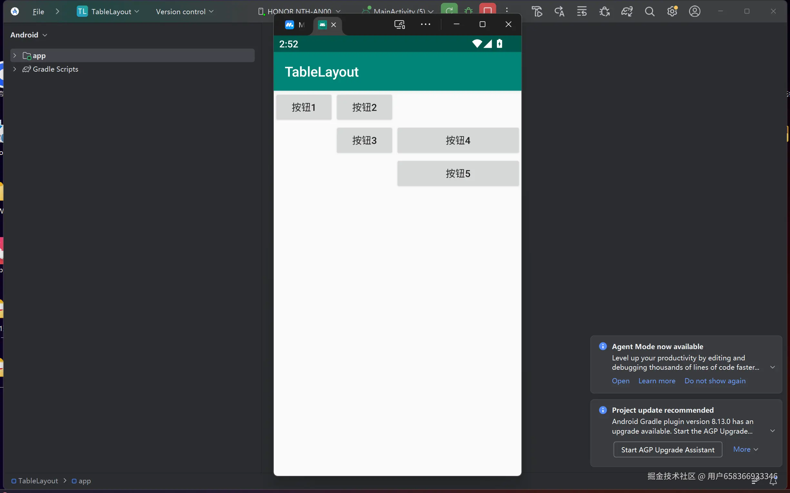790x493 pixels.
Task: Click Do not show again link
Action: (715, 381)
